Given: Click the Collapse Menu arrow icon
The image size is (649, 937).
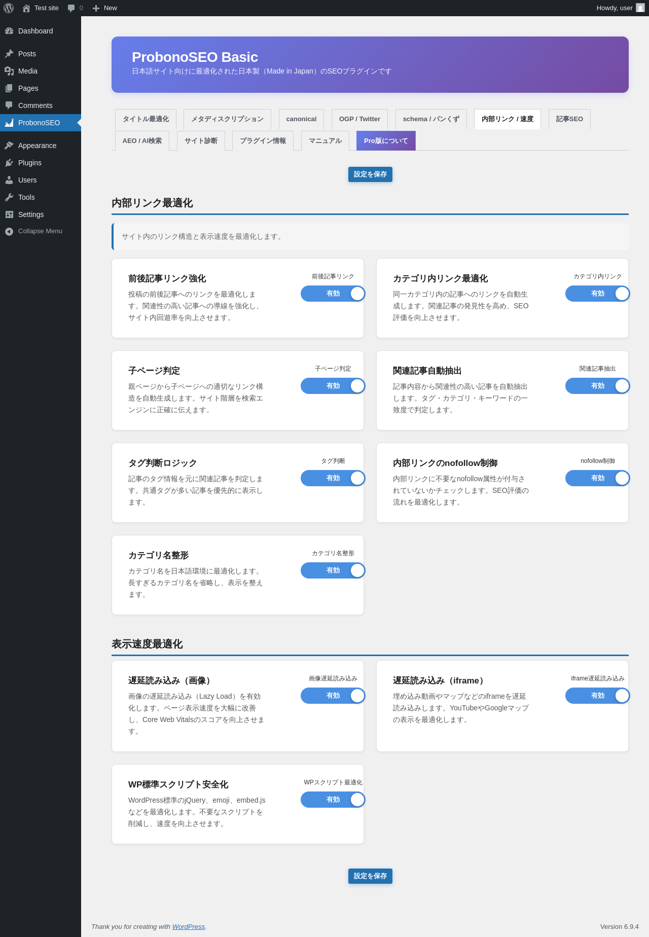Looking at the screenshot, I should click(9, 231).
